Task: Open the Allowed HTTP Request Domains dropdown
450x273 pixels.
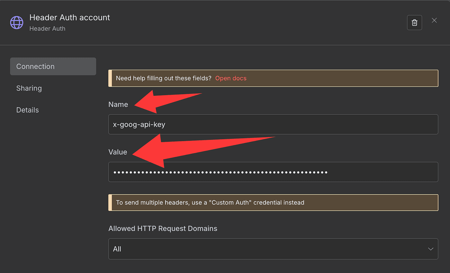Action: tap(273, 249)
